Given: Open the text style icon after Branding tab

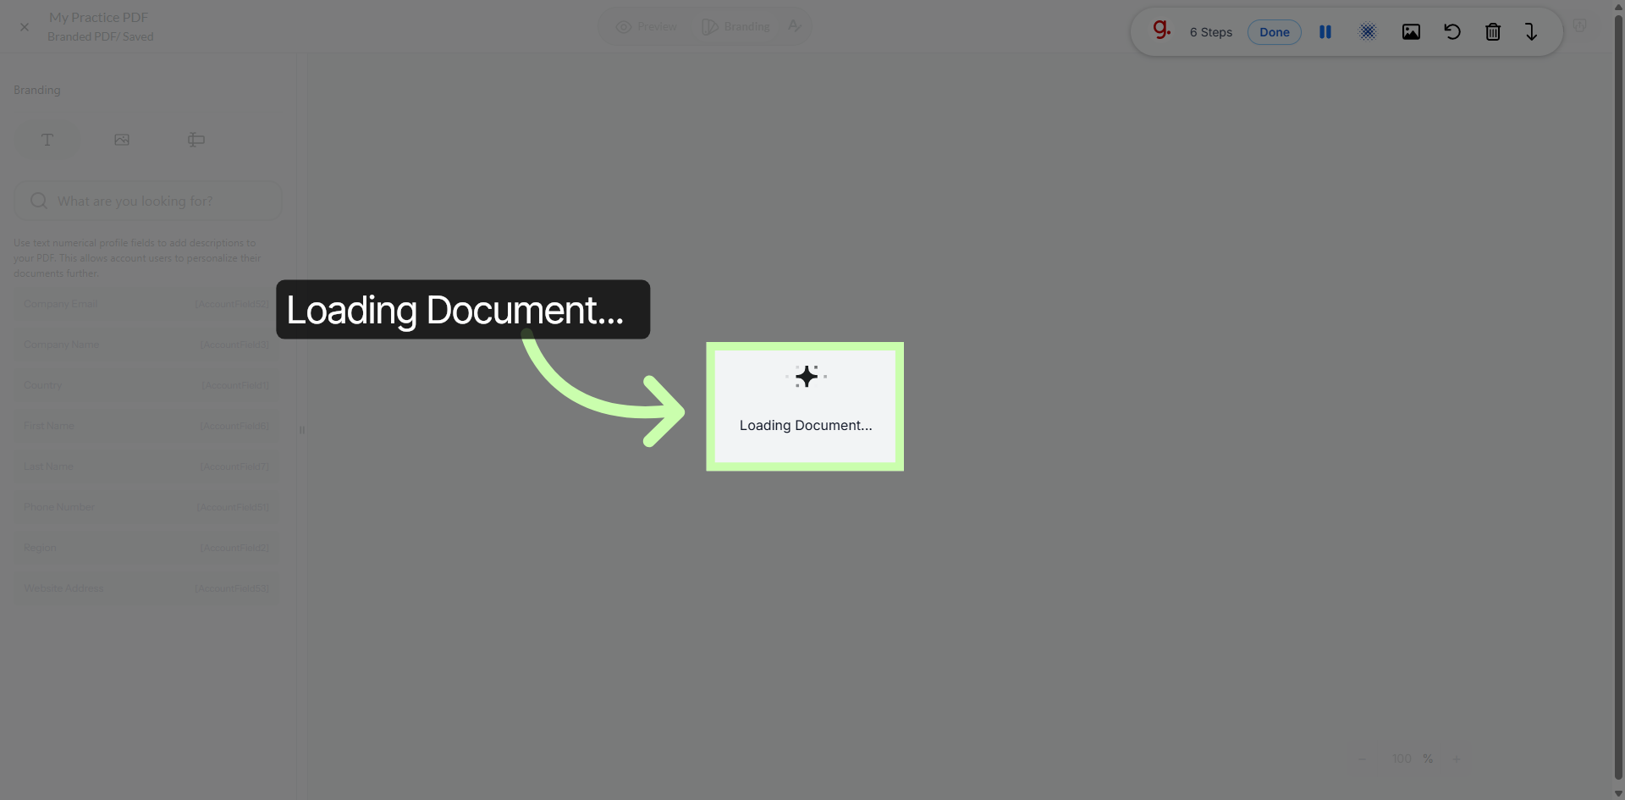Looking at the screenshot, I should [x=794, y=26].
